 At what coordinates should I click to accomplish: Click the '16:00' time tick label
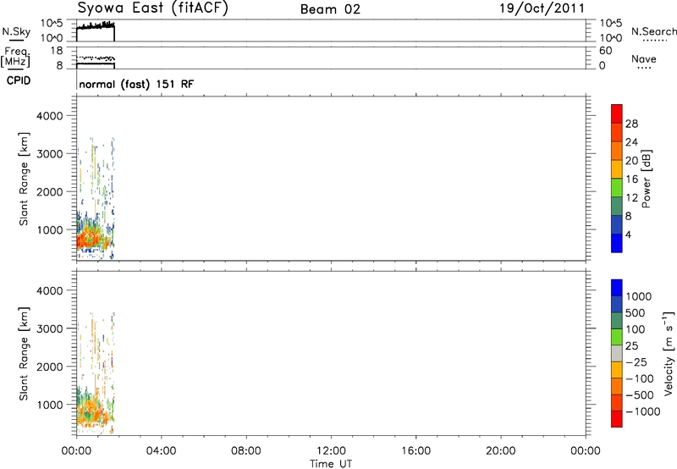point(416,451)
